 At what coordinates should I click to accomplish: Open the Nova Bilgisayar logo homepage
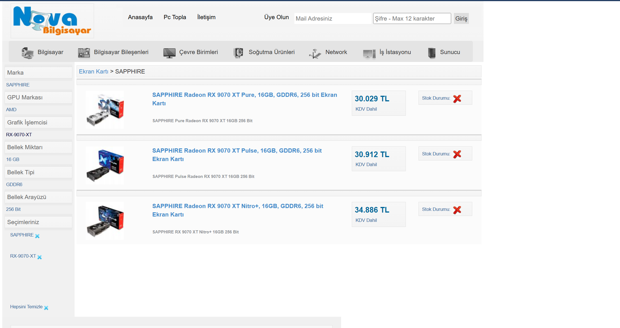pyautogui.click(x=52, y=21)
